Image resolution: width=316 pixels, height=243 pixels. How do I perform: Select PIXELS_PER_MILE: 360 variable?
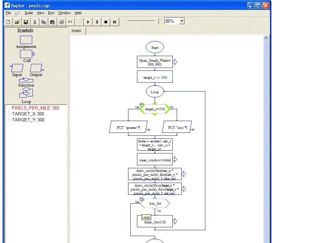pos(35,108)
